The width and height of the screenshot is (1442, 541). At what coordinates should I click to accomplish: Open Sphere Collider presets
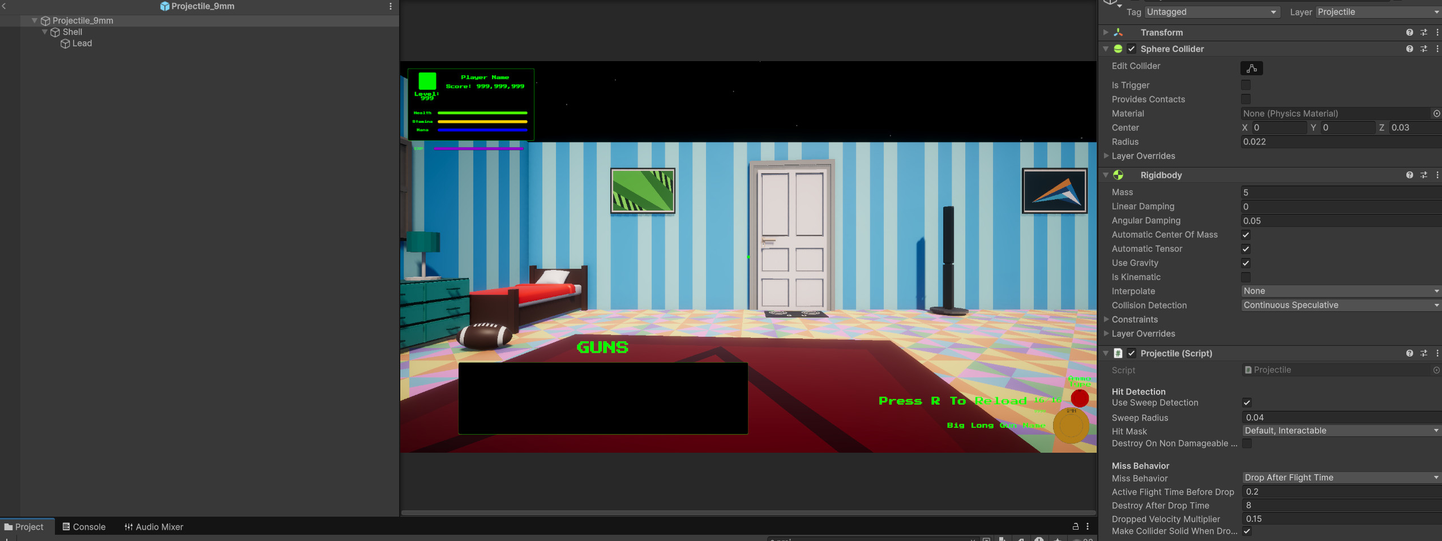click(x=1423, y=49)
